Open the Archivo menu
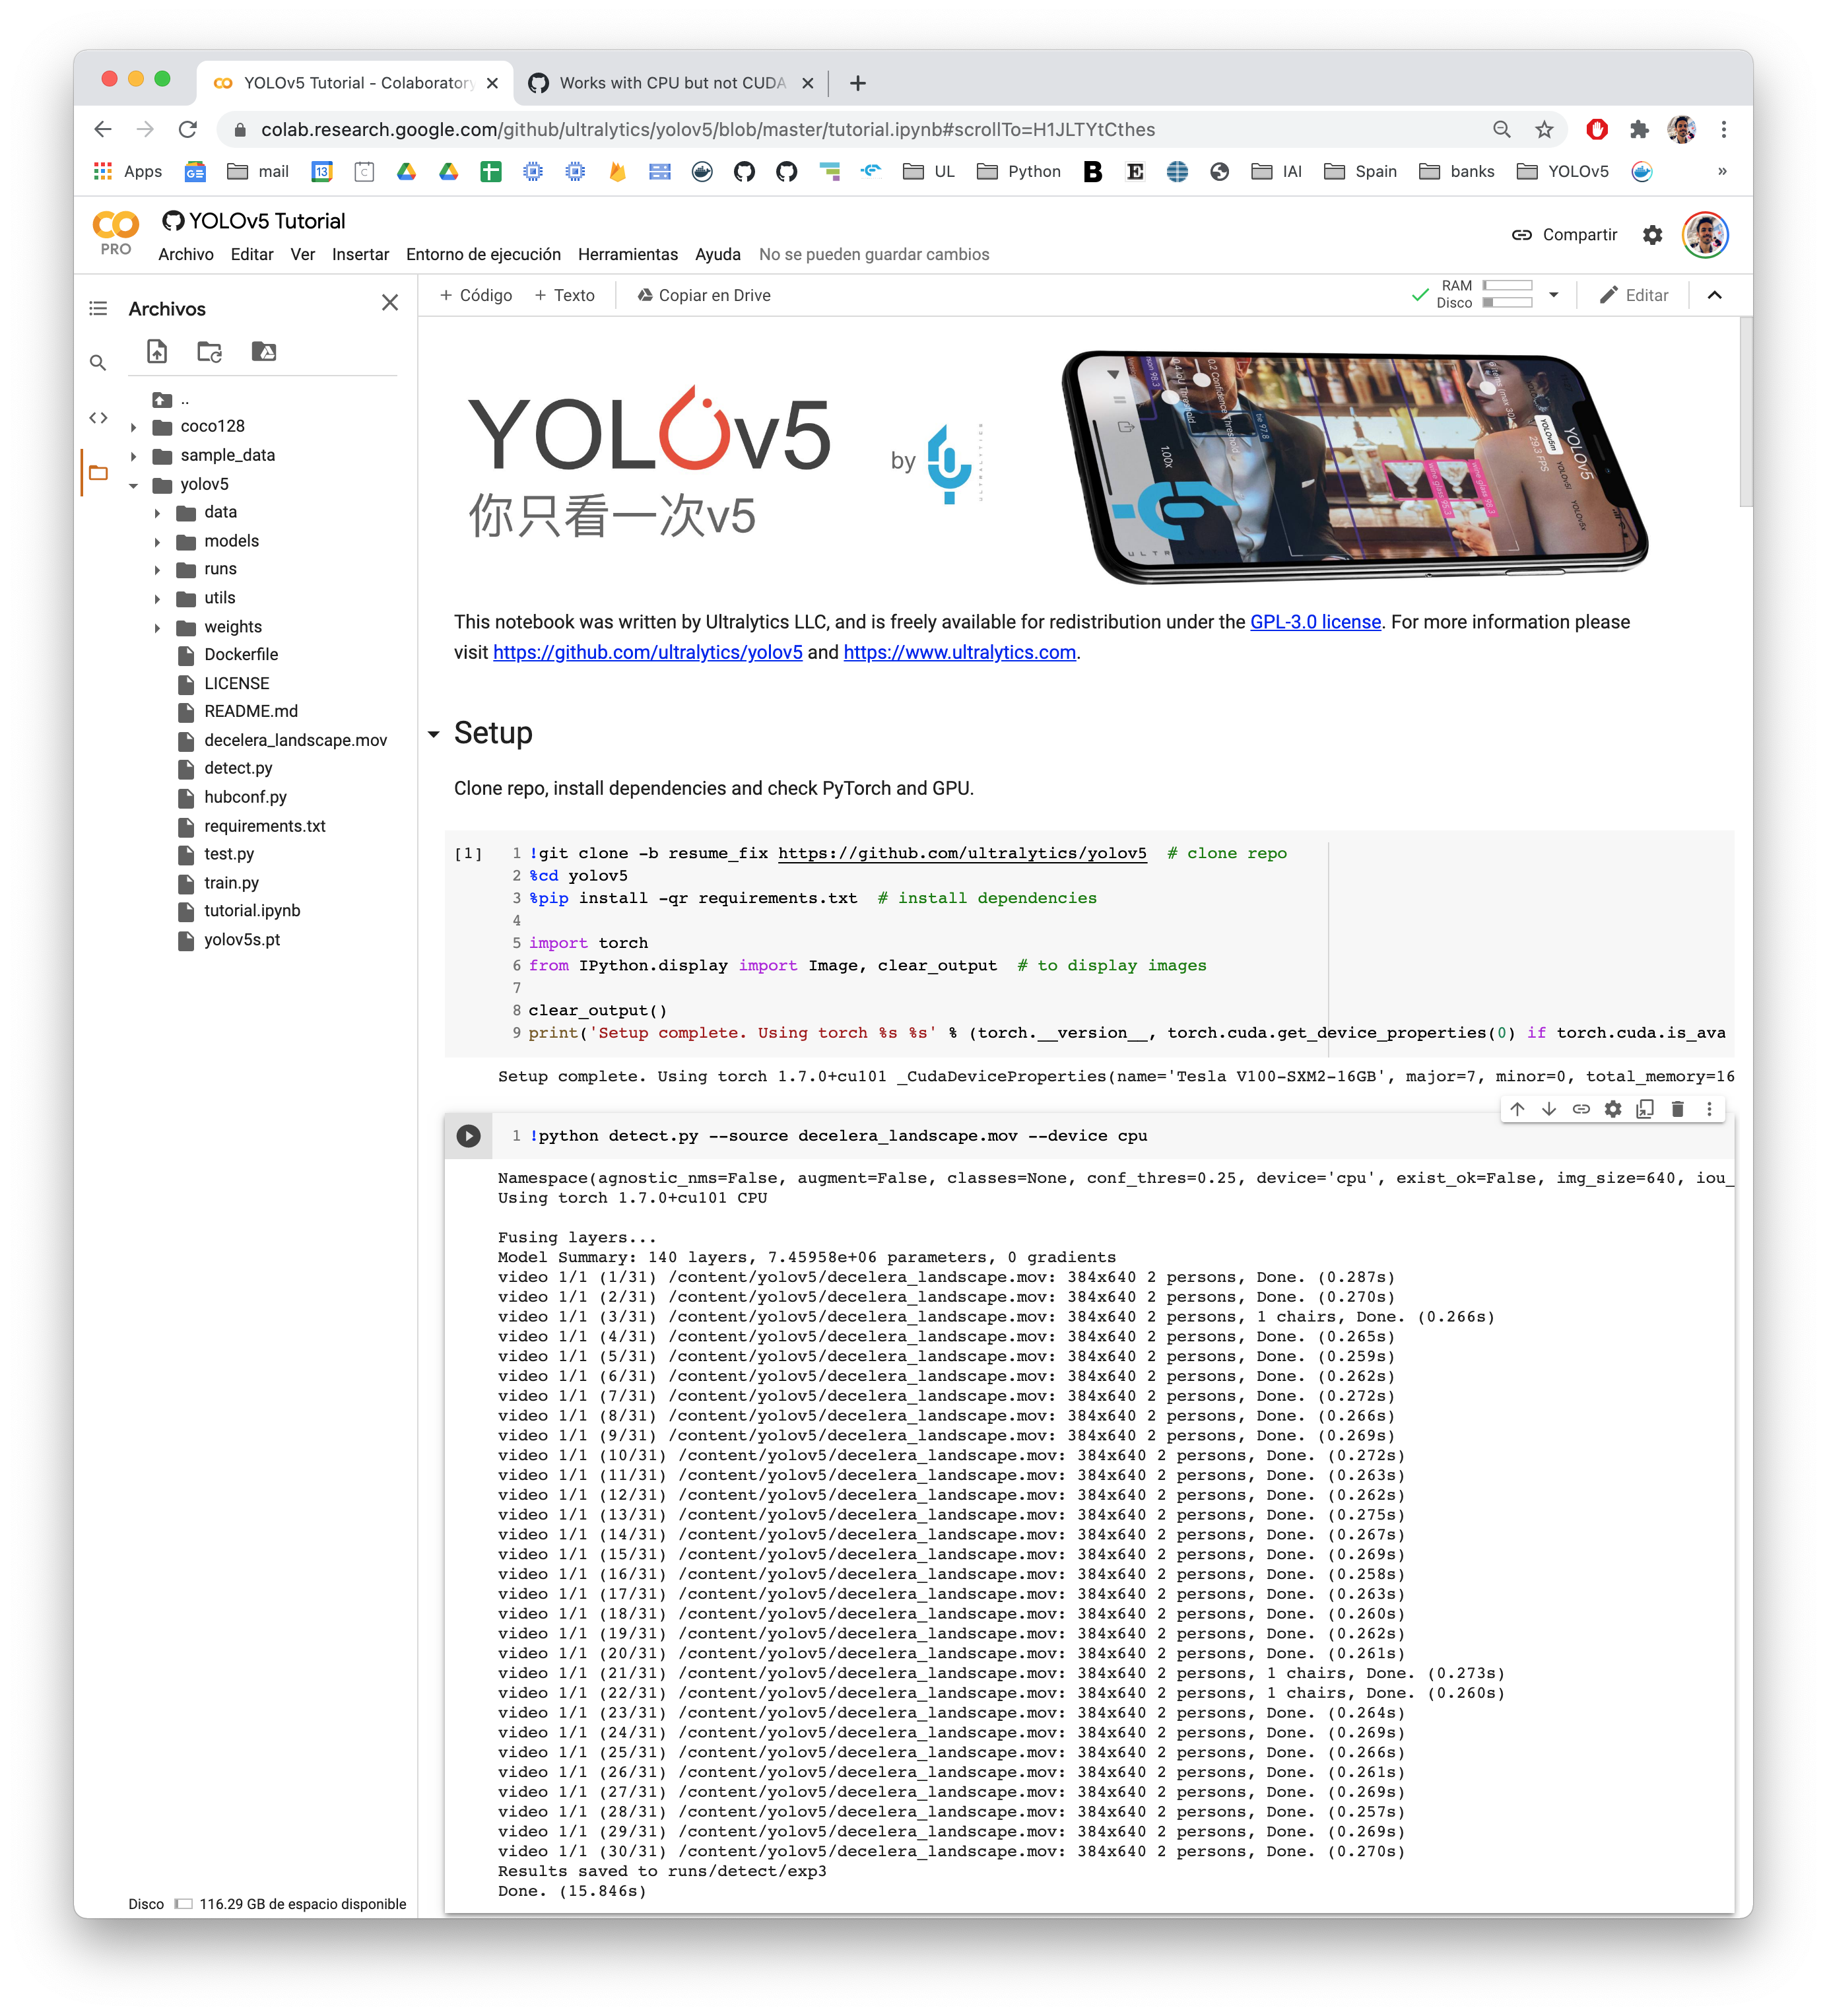 pos(186,254)
